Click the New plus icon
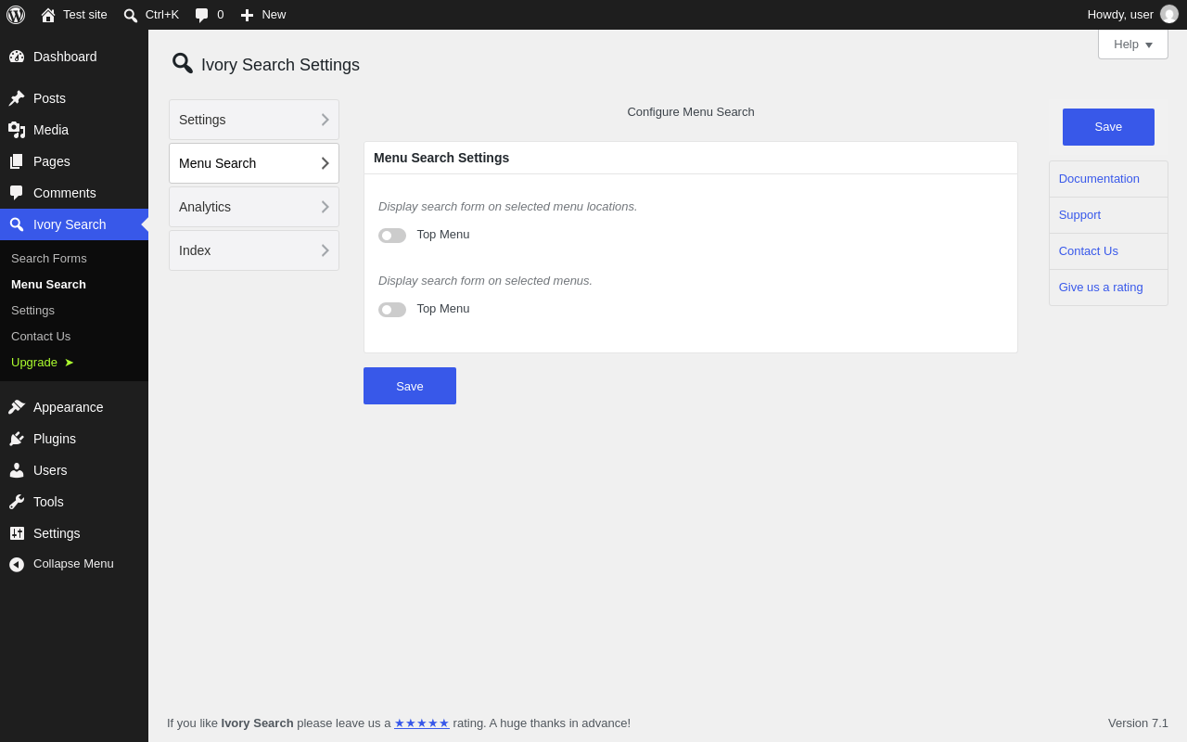The width and height of the screenshot is (1187, 742). click(247, 15)
